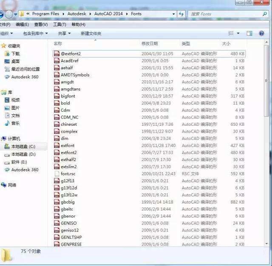Toggle the preview pane icon

click(249, 33)
